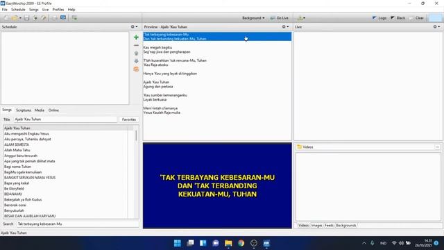
Task: Click the blue monitor Live Output icon
Action: (63, 17)
